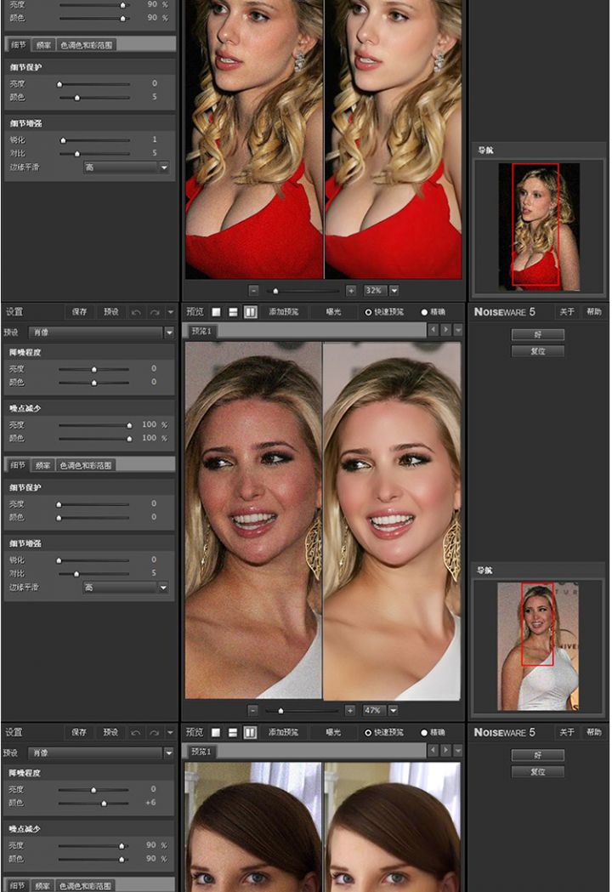The height and width of the screenshot is (892, 612).
Task: Open the zoom dropdown next to 47%
Action: coord(394,710)
